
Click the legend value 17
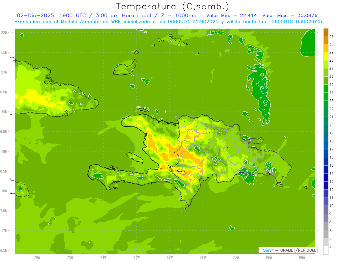(x=331, y=149)
